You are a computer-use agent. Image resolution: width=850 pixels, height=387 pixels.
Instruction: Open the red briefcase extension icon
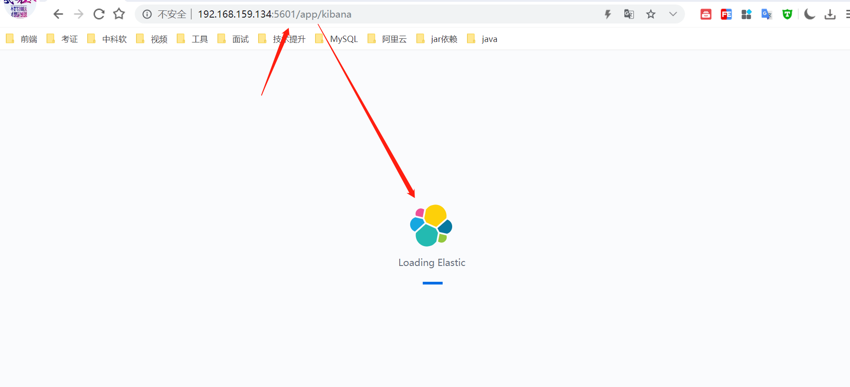coord(706,14)
